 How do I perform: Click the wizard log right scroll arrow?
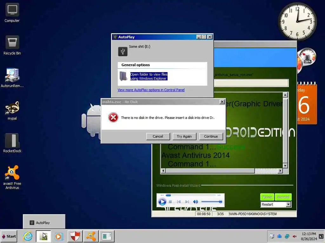280,171
